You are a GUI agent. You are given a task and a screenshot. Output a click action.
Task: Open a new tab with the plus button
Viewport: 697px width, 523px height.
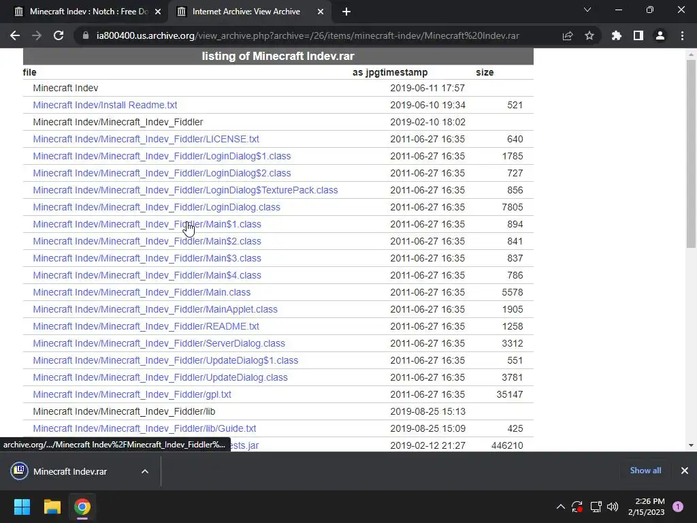click(x=346, y=12)
